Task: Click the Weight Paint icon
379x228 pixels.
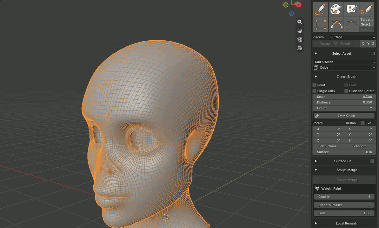Action: (317, 188)
